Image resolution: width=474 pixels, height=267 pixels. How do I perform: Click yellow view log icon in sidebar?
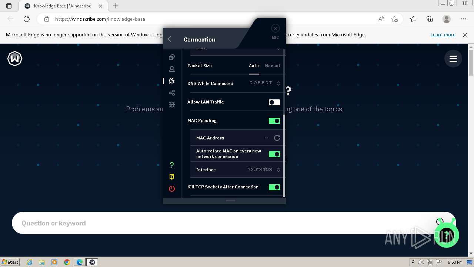pos(172,177)
